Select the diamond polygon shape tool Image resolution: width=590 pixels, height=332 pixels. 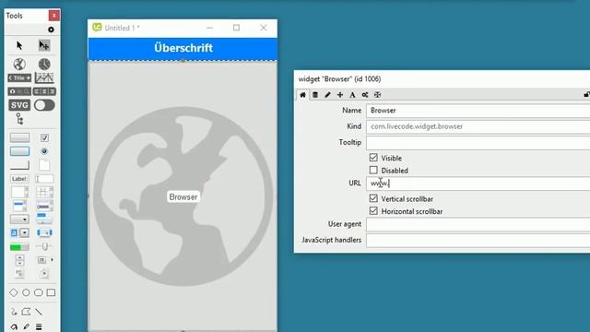coord(14,292)
